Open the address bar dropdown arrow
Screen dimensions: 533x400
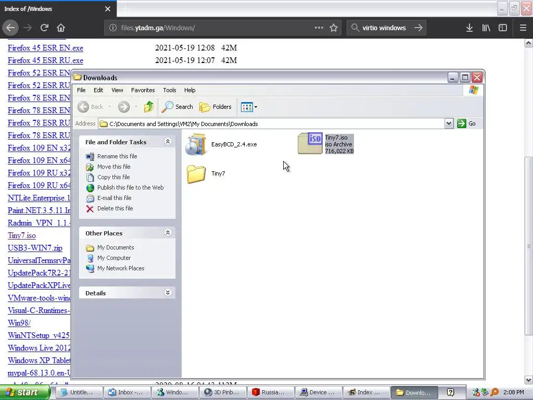coord(449,124)
